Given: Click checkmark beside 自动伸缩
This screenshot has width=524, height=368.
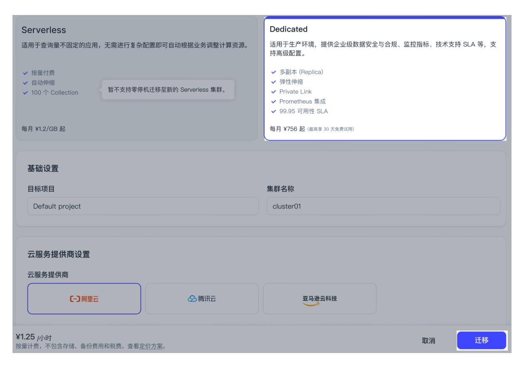Looking at the screenshot, I should [x=25, y=83].
